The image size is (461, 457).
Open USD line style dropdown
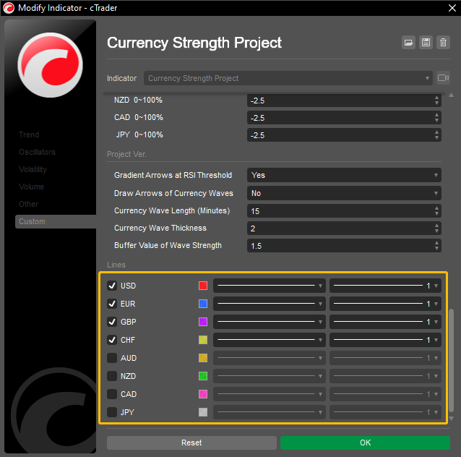pos(269,286)
